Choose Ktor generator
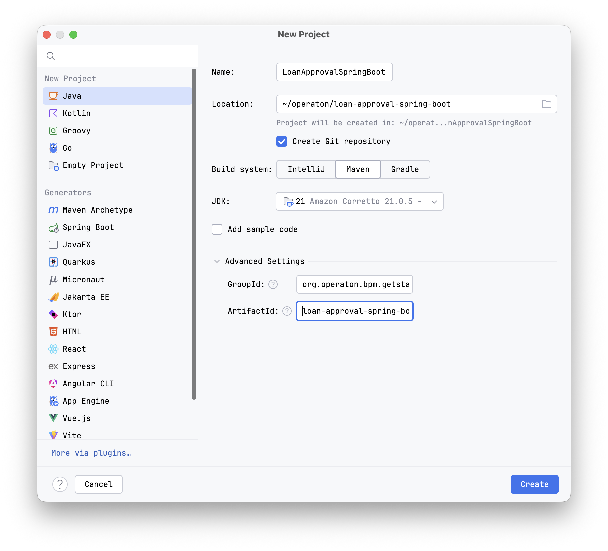The width and height of the screenshot is (608, 551). point(117,314)
